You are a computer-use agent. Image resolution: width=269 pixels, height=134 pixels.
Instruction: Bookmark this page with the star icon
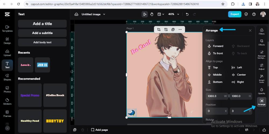(223, 4)
